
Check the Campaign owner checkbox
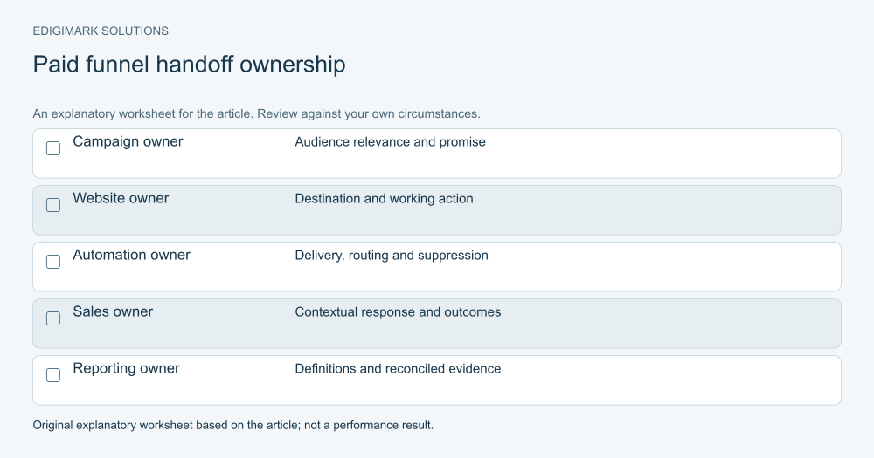click(53, 148)
